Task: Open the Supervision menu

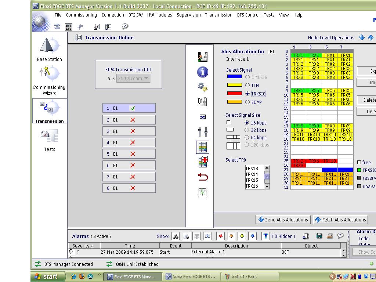Action: tap(188, 15)
